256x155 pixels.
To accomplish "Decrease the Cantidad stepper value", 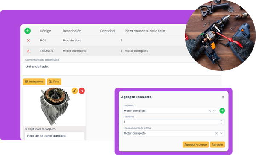I will tap(221, 123).
